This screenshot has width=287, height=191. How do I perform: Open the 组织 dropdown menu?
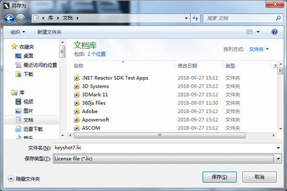tap(17, 32)
